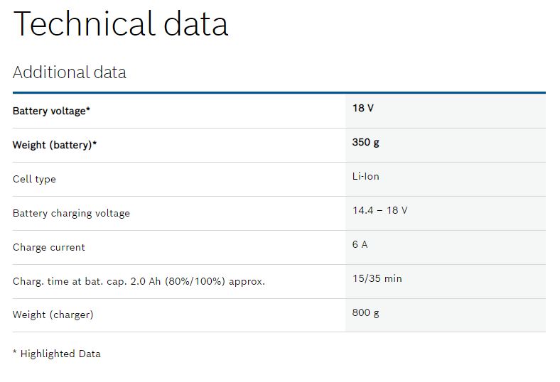Click the Highlighted Data footnote
Image resolution: width=560 pixels, height=382 pixels.
57,354
